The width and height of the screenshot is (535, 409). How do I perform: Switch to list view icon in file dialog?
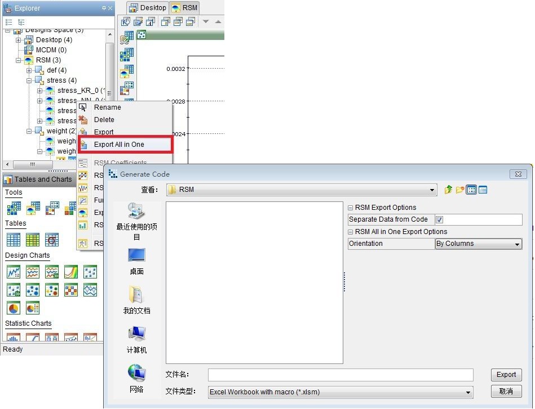[x=471, y=190]
